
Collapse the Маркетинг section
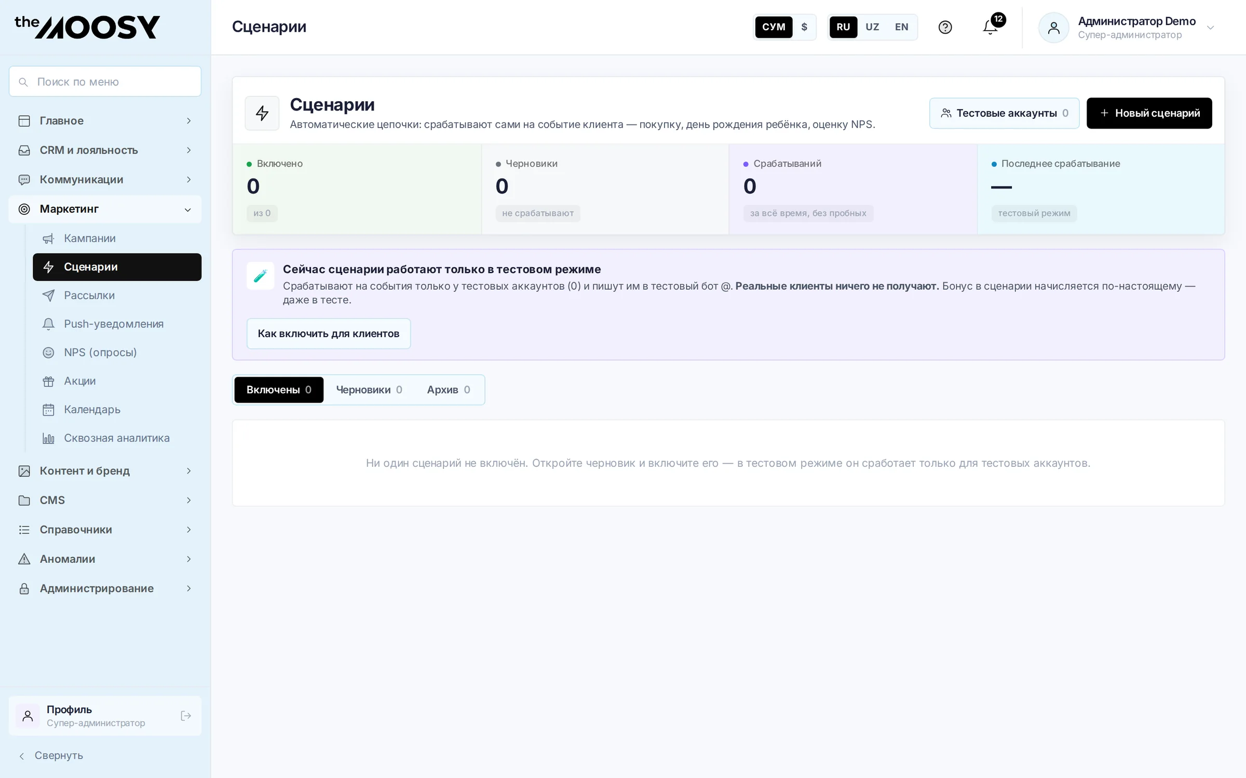(105, 209)
